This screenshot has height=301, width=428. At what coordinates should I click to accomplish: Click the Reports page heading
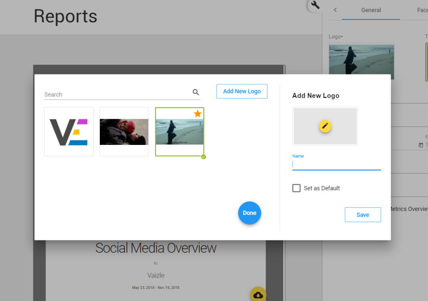point(65,16)
